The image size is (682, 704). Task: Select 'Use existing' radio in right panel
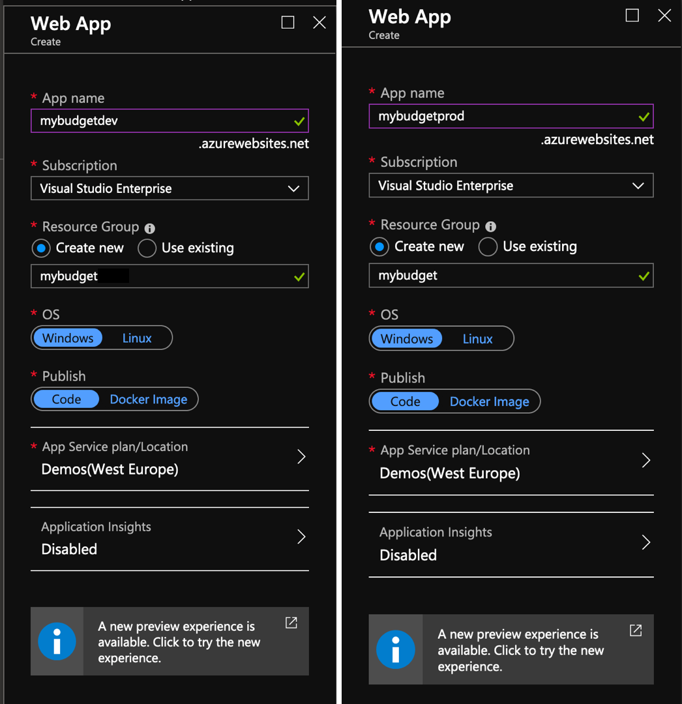(488, 247)
